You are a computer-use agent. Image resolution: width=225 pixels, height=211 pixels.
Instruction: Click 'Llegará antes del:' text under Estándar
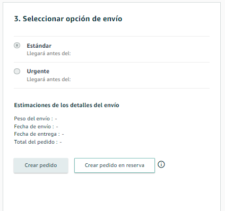[49, 54]
